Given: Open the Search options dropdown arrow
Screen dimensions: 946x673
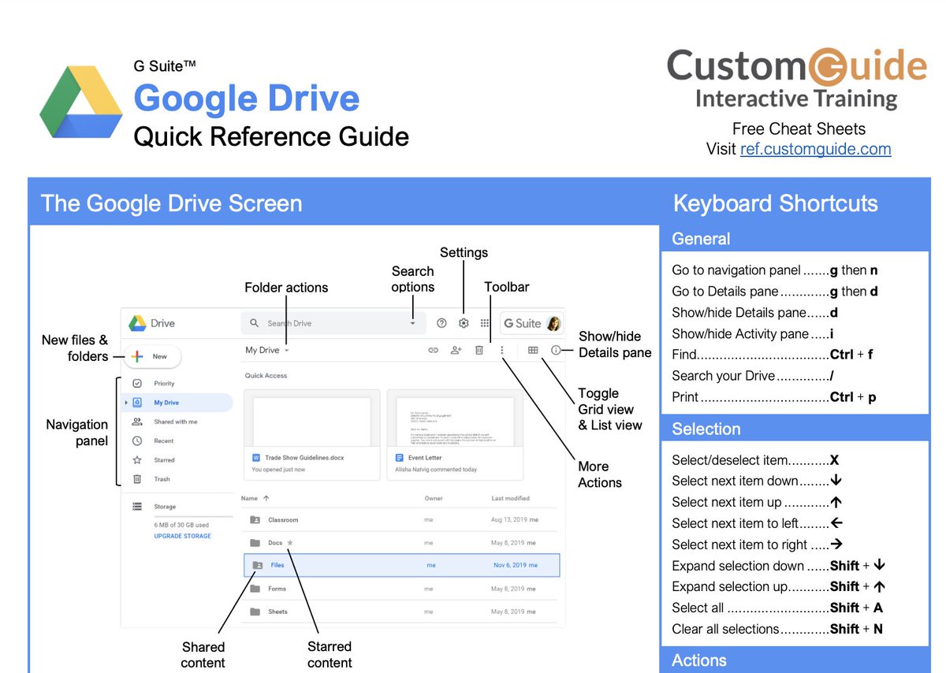Looking at the screenshot, I should point(412,323).
